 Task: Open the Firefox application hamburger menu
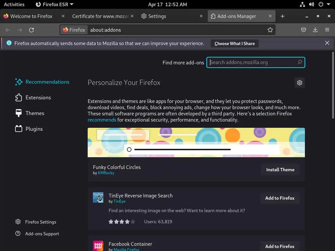pyautogui.click(x=327, y=30)
